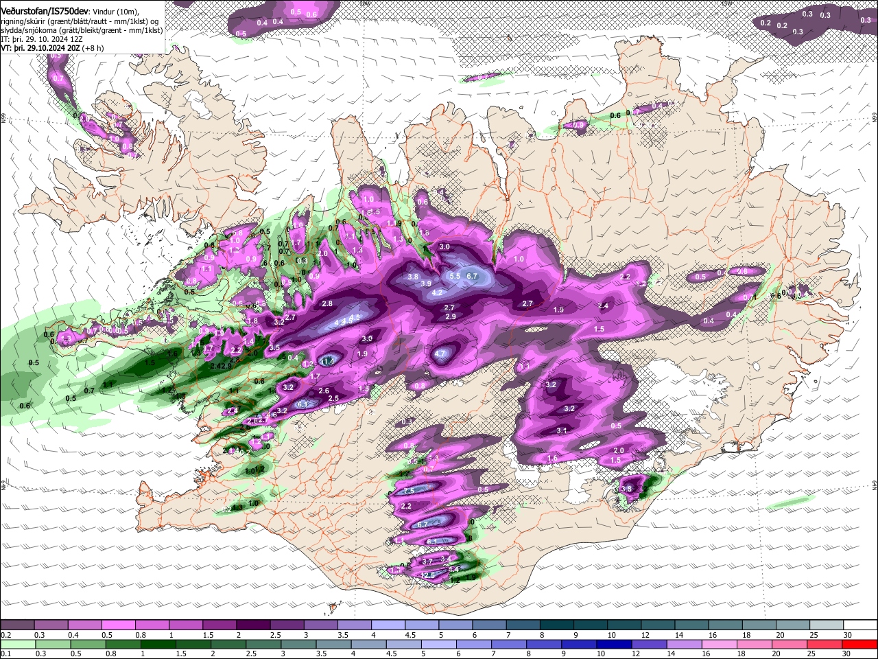Pick the navy blue swatch between 10 and 12, bottom legend row
Viewport: 878px width, 659px height.
point(614,644)
